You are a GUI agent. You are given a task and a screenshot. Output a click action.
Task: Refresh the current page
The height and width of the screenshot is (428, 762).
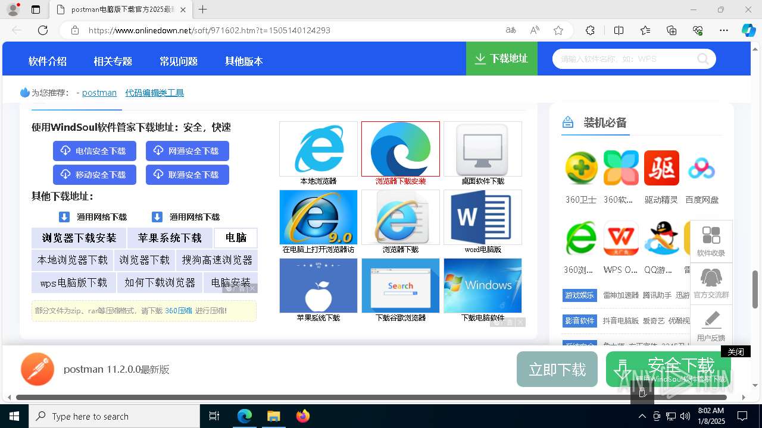click(43, 30)
